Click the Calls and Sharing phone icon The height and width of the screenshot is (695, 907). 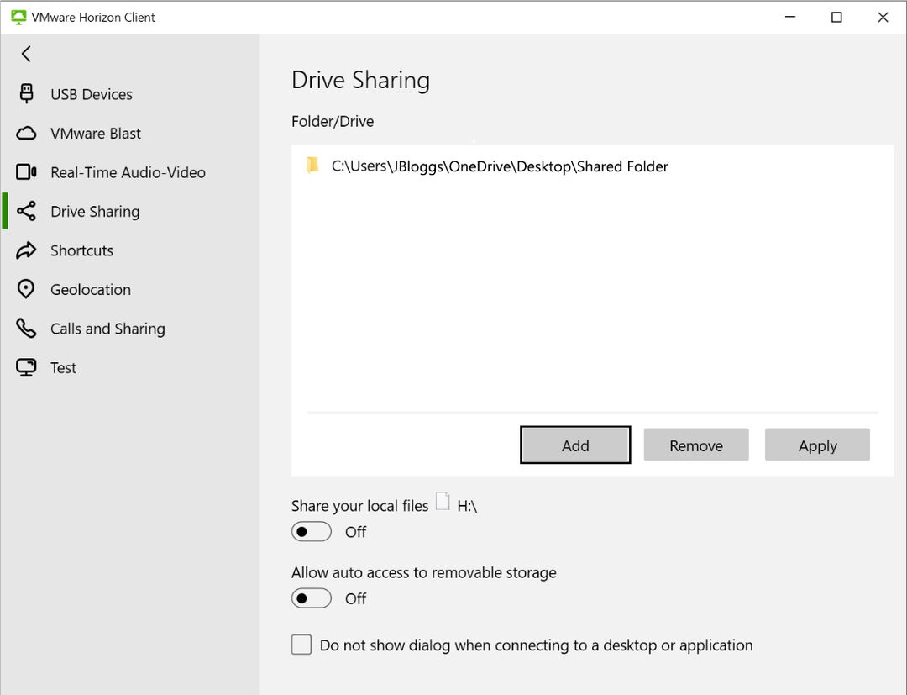(26, 329)
